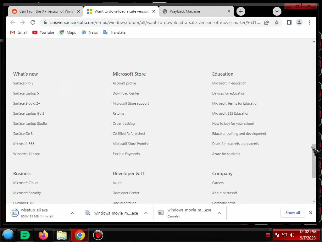Follow the Certified Refurbished link
Screen dimensions: 322x242
point(129,134)
